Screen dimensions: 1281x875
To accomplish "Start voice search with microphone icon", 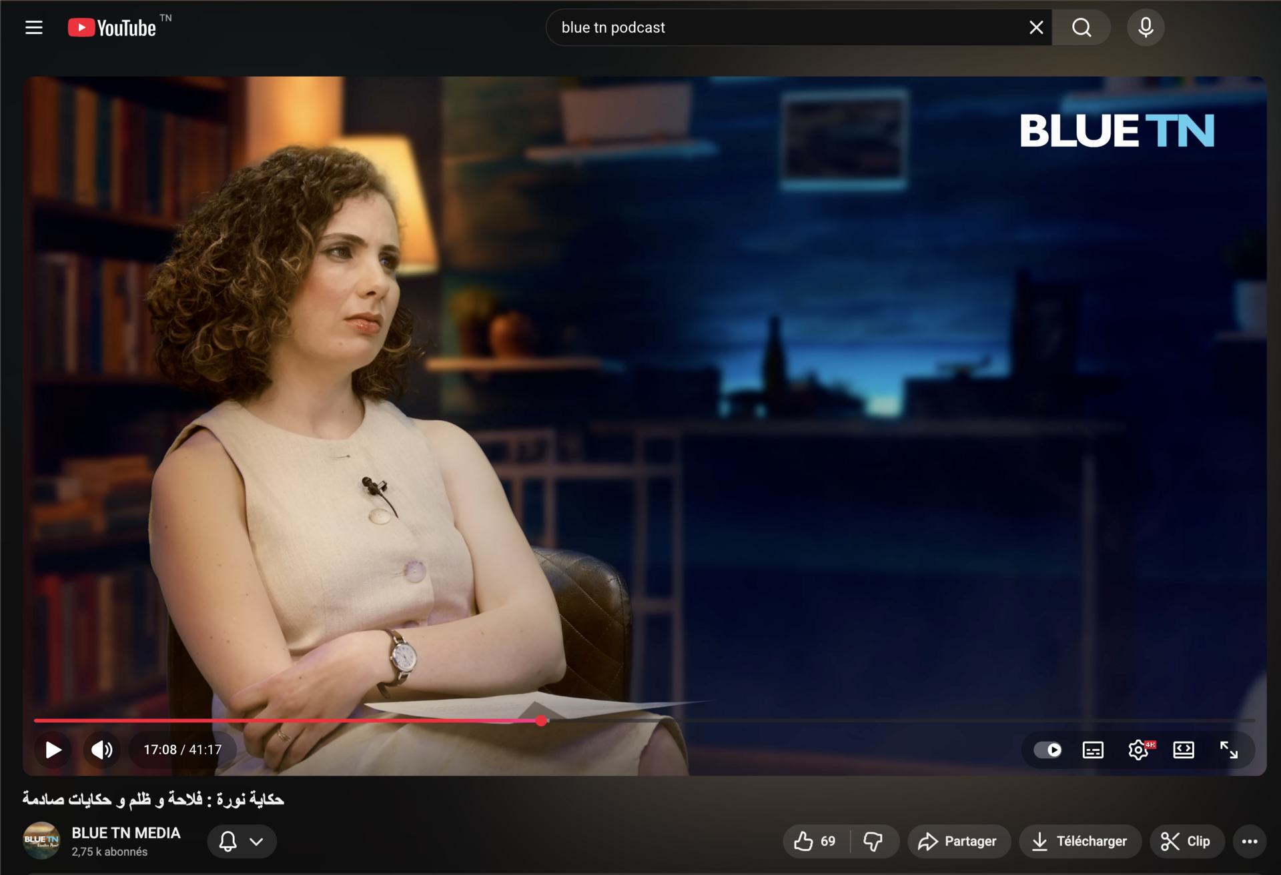I will [1146, 27].
